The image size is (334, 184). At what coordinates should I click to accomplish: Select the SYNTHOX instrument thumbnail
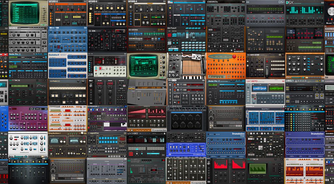coord(226,39)
